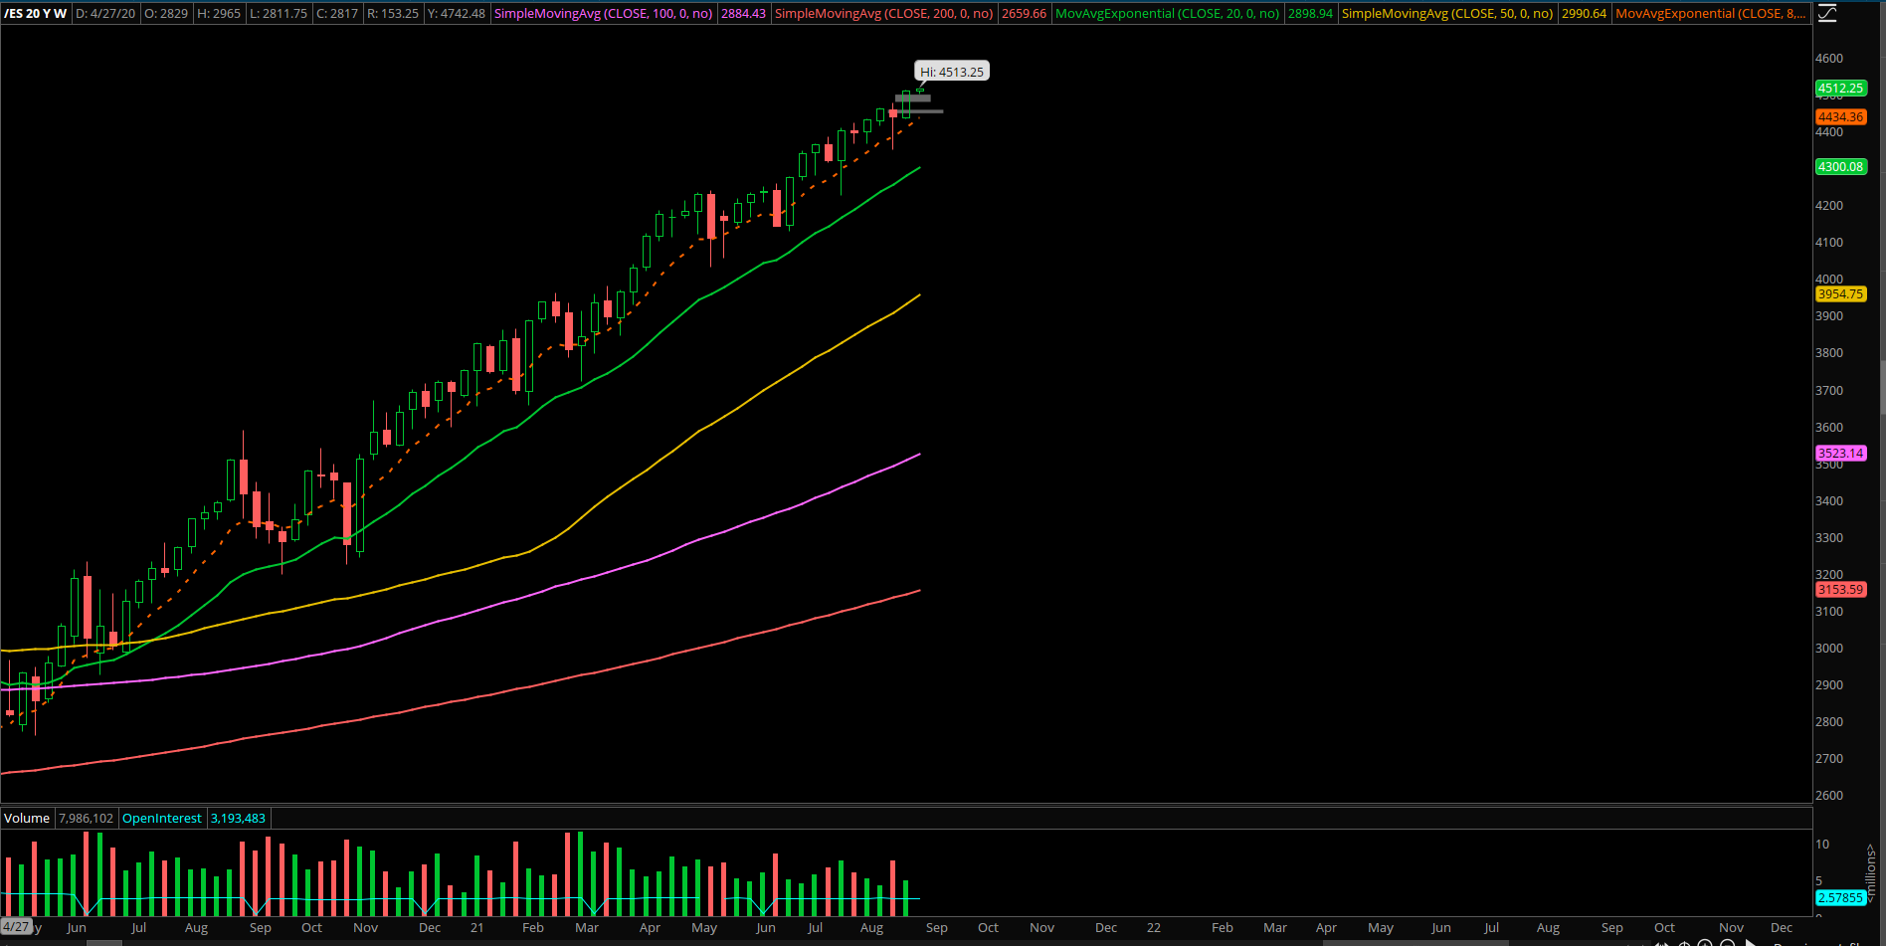Image resolution: width=1886 pixels, height=946 pixels.
Task: Click the 2898.94 study value
Action: (x=1310, y=13)
